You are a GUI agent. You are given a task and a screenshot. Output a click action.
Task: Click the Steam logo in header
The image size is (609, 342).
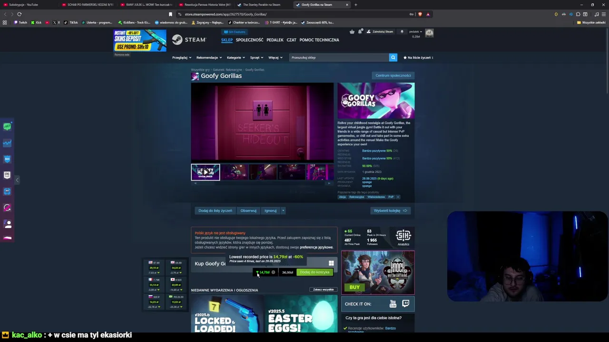pyautogui.click(x=189, y=40)
